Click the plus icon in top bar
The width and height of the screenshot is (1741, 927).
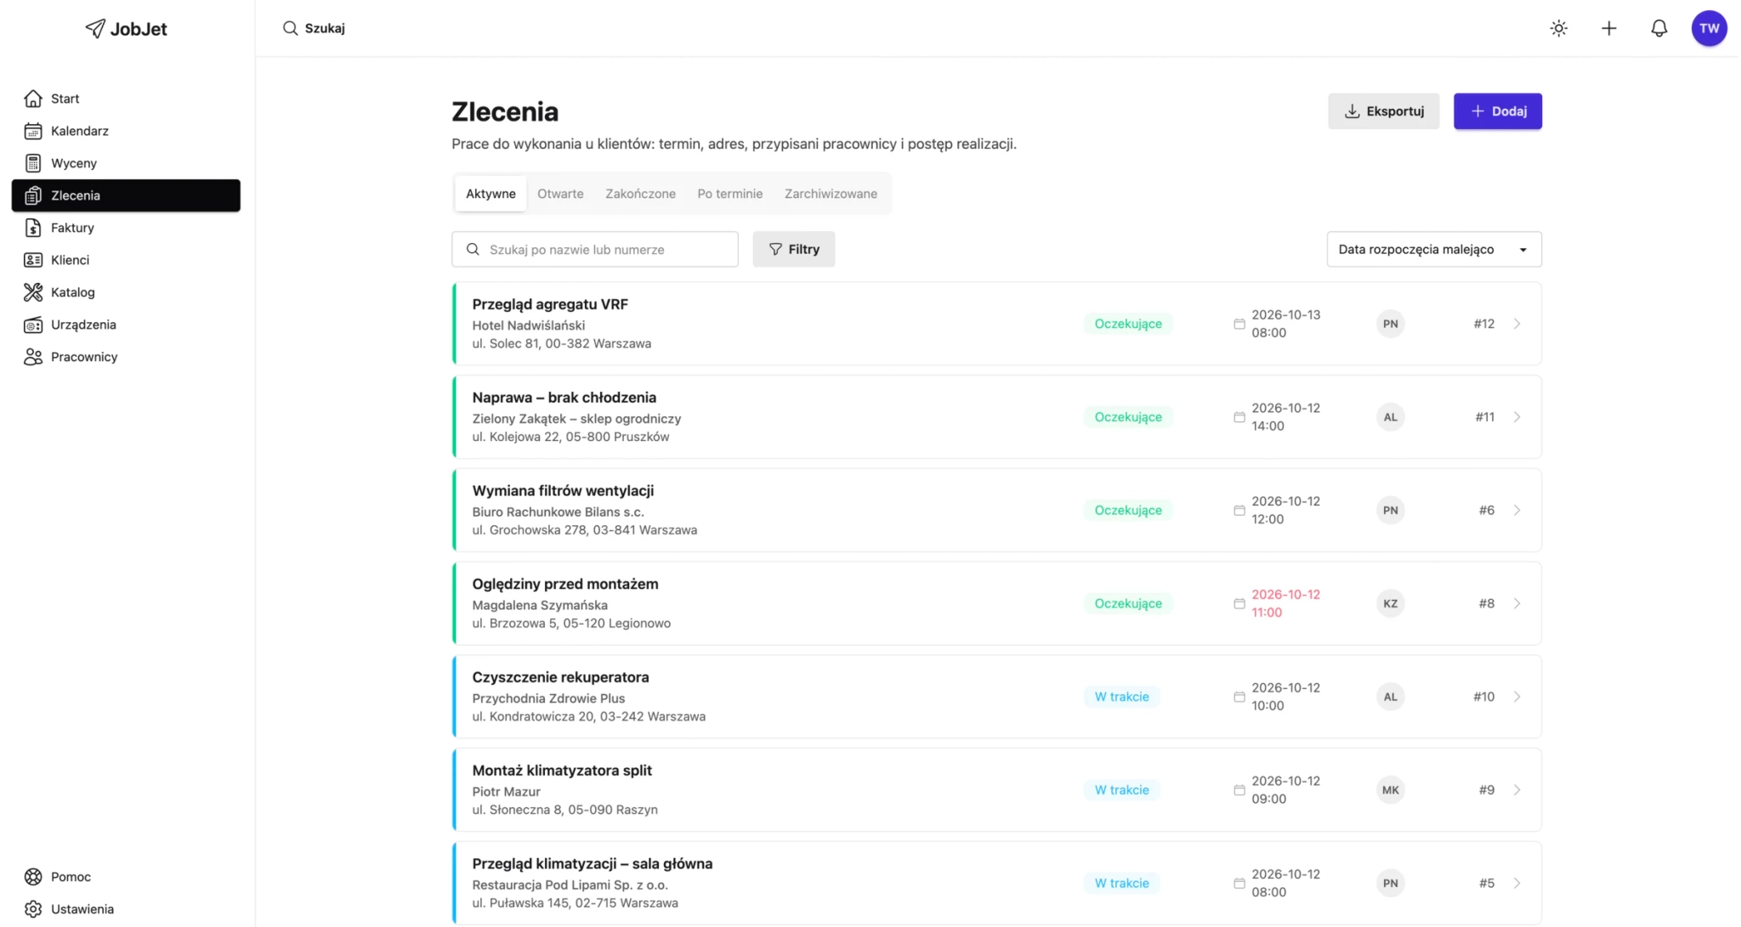1608,28
